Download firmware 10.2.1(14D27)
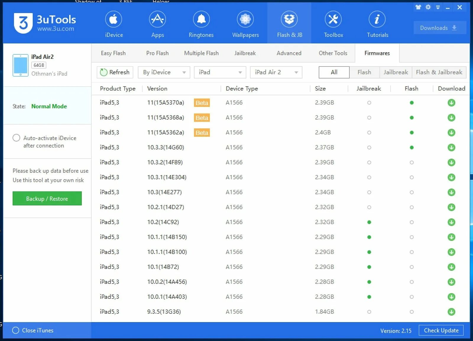Viewport: 473px width, 341px height. click(451, 207)
